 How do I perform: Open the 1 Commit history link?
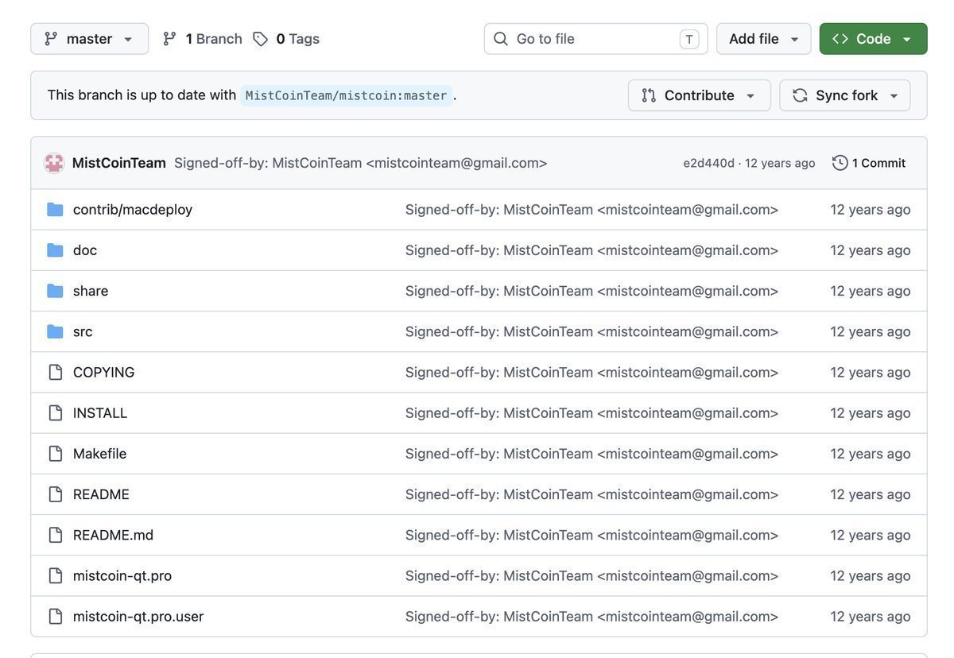pyautogui.click(x=869, y=163)
